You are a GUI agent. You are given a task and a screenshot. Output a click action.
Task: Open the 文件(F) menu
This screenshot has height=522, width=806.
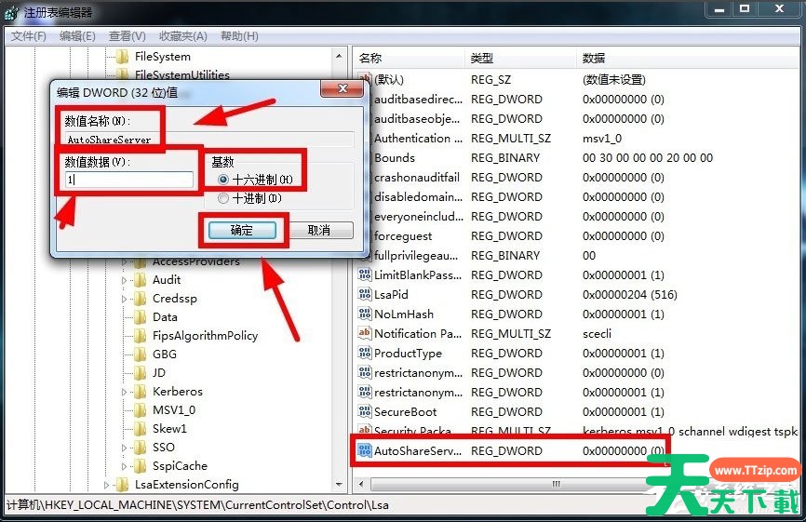pos(29,36)
